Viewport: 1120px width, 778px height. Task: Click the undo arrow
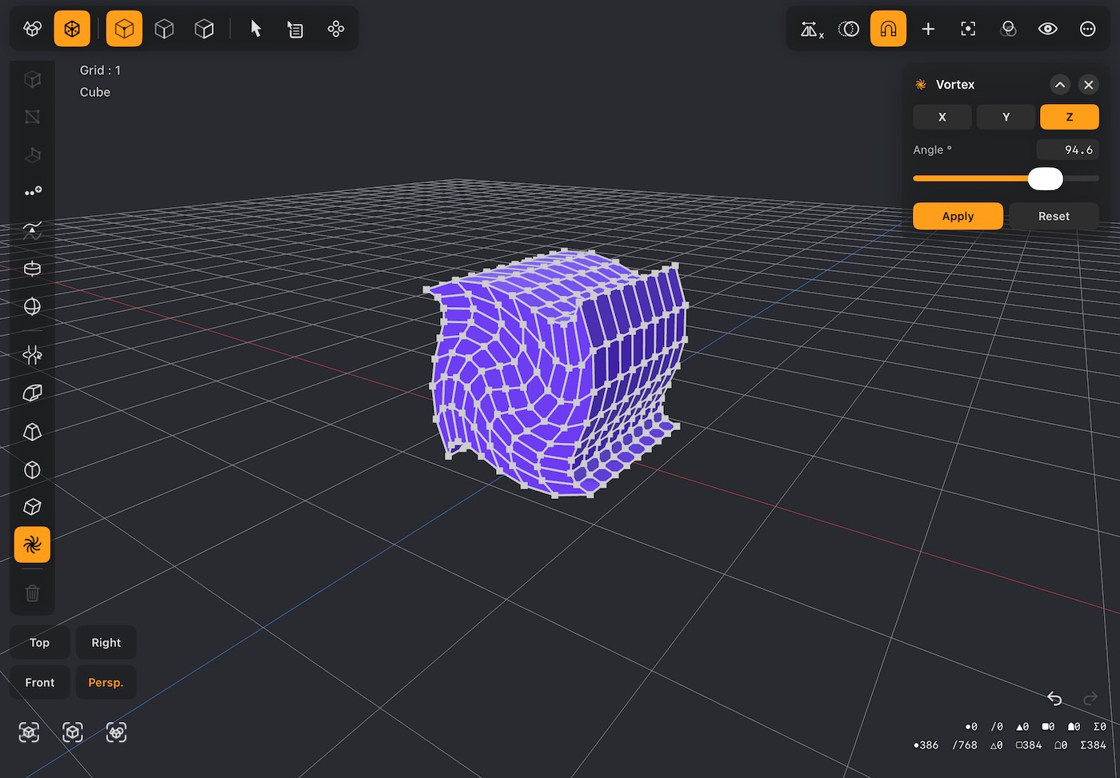(1054, 698)
